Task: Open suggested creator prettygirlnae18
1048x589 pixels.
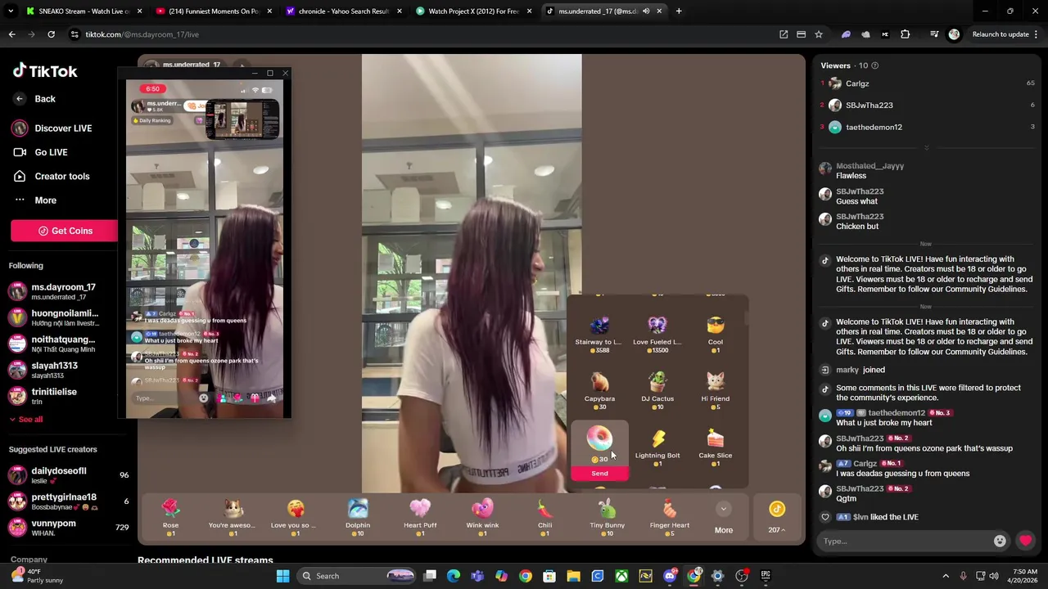Action: pos(69,501)
